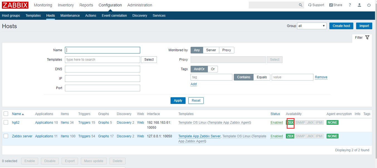Reset the host filter
Screen dimensions: 377x168
196,101
